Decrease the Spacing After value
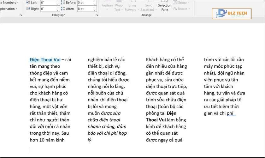The image size is (265, 158). coord(94,10)
